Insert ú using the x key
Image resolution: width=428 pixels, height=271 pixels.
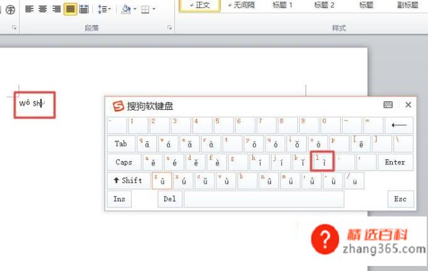click(x=183, y=181)
